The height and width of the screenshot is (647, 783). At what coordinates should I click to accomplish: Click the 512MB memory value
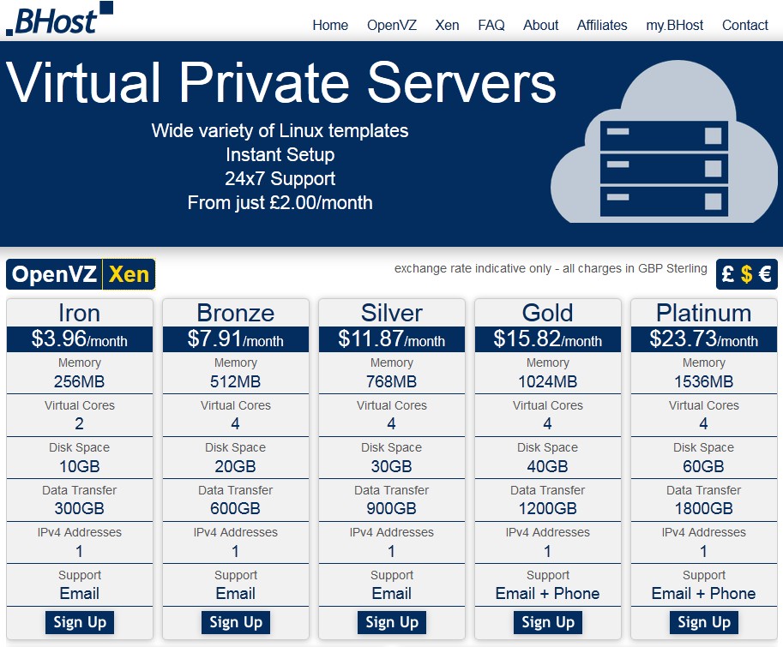(x=236, y=381)
